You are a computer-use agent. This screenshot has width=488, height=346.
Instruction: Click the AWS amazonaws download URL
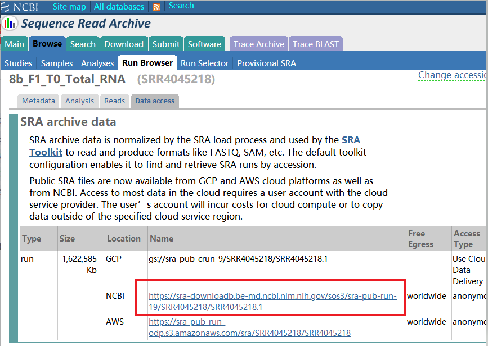[x=249, y=327]
